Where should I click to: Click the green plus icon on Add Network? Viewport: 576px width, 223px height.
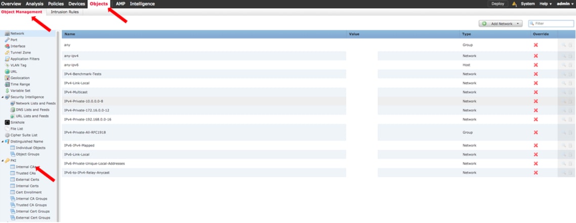point(484,23)
